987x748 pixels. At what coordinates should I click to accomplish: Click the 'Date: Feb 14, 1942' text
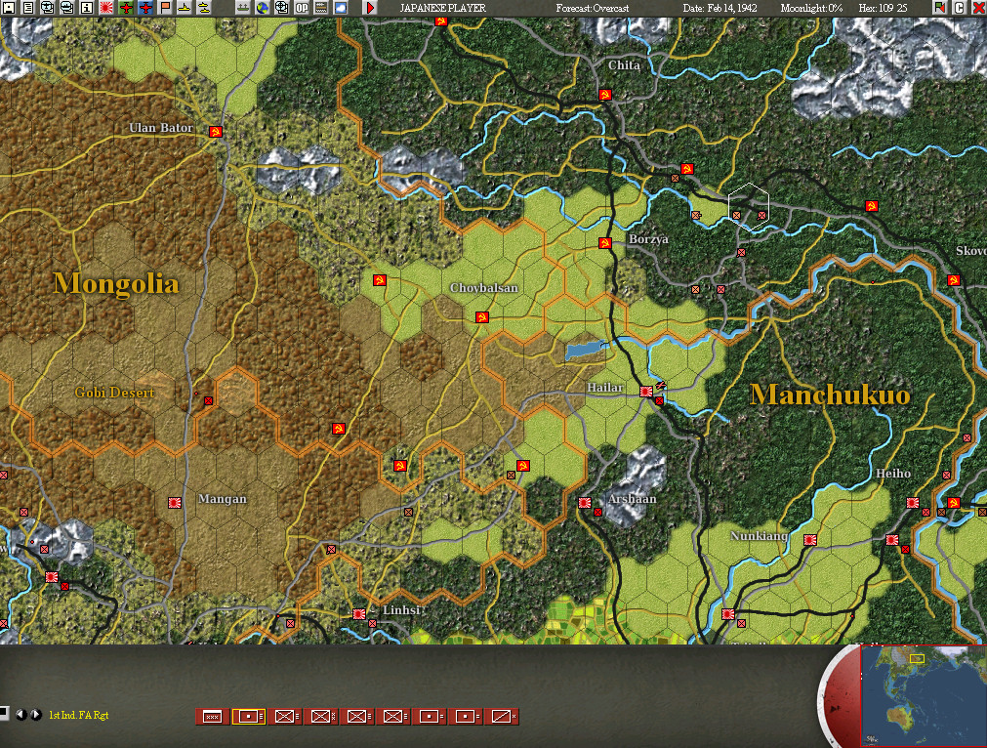tap(720, 8)
